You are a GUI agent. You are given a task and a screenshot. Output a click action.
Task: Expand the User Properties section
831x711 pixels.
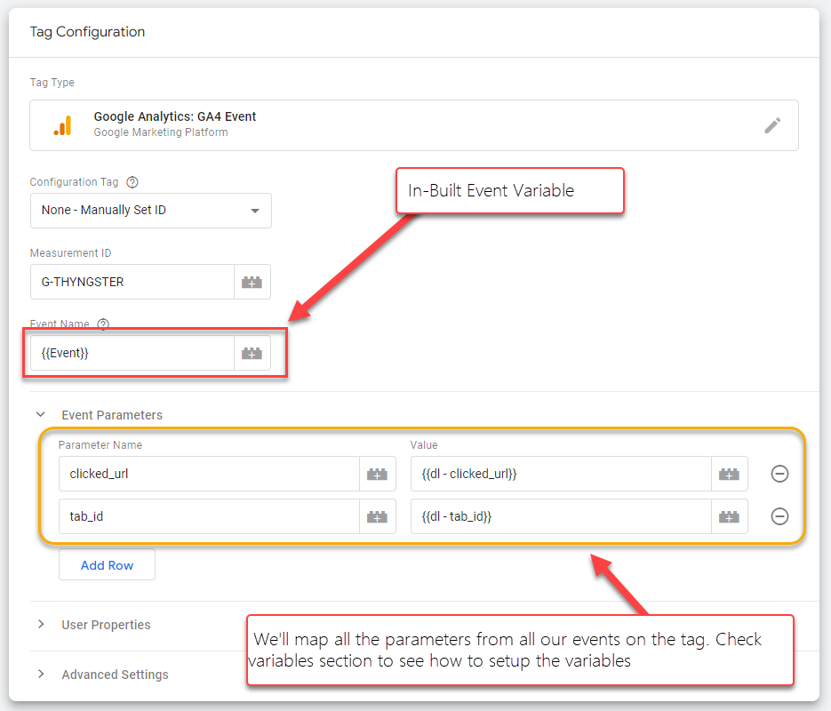41,625
